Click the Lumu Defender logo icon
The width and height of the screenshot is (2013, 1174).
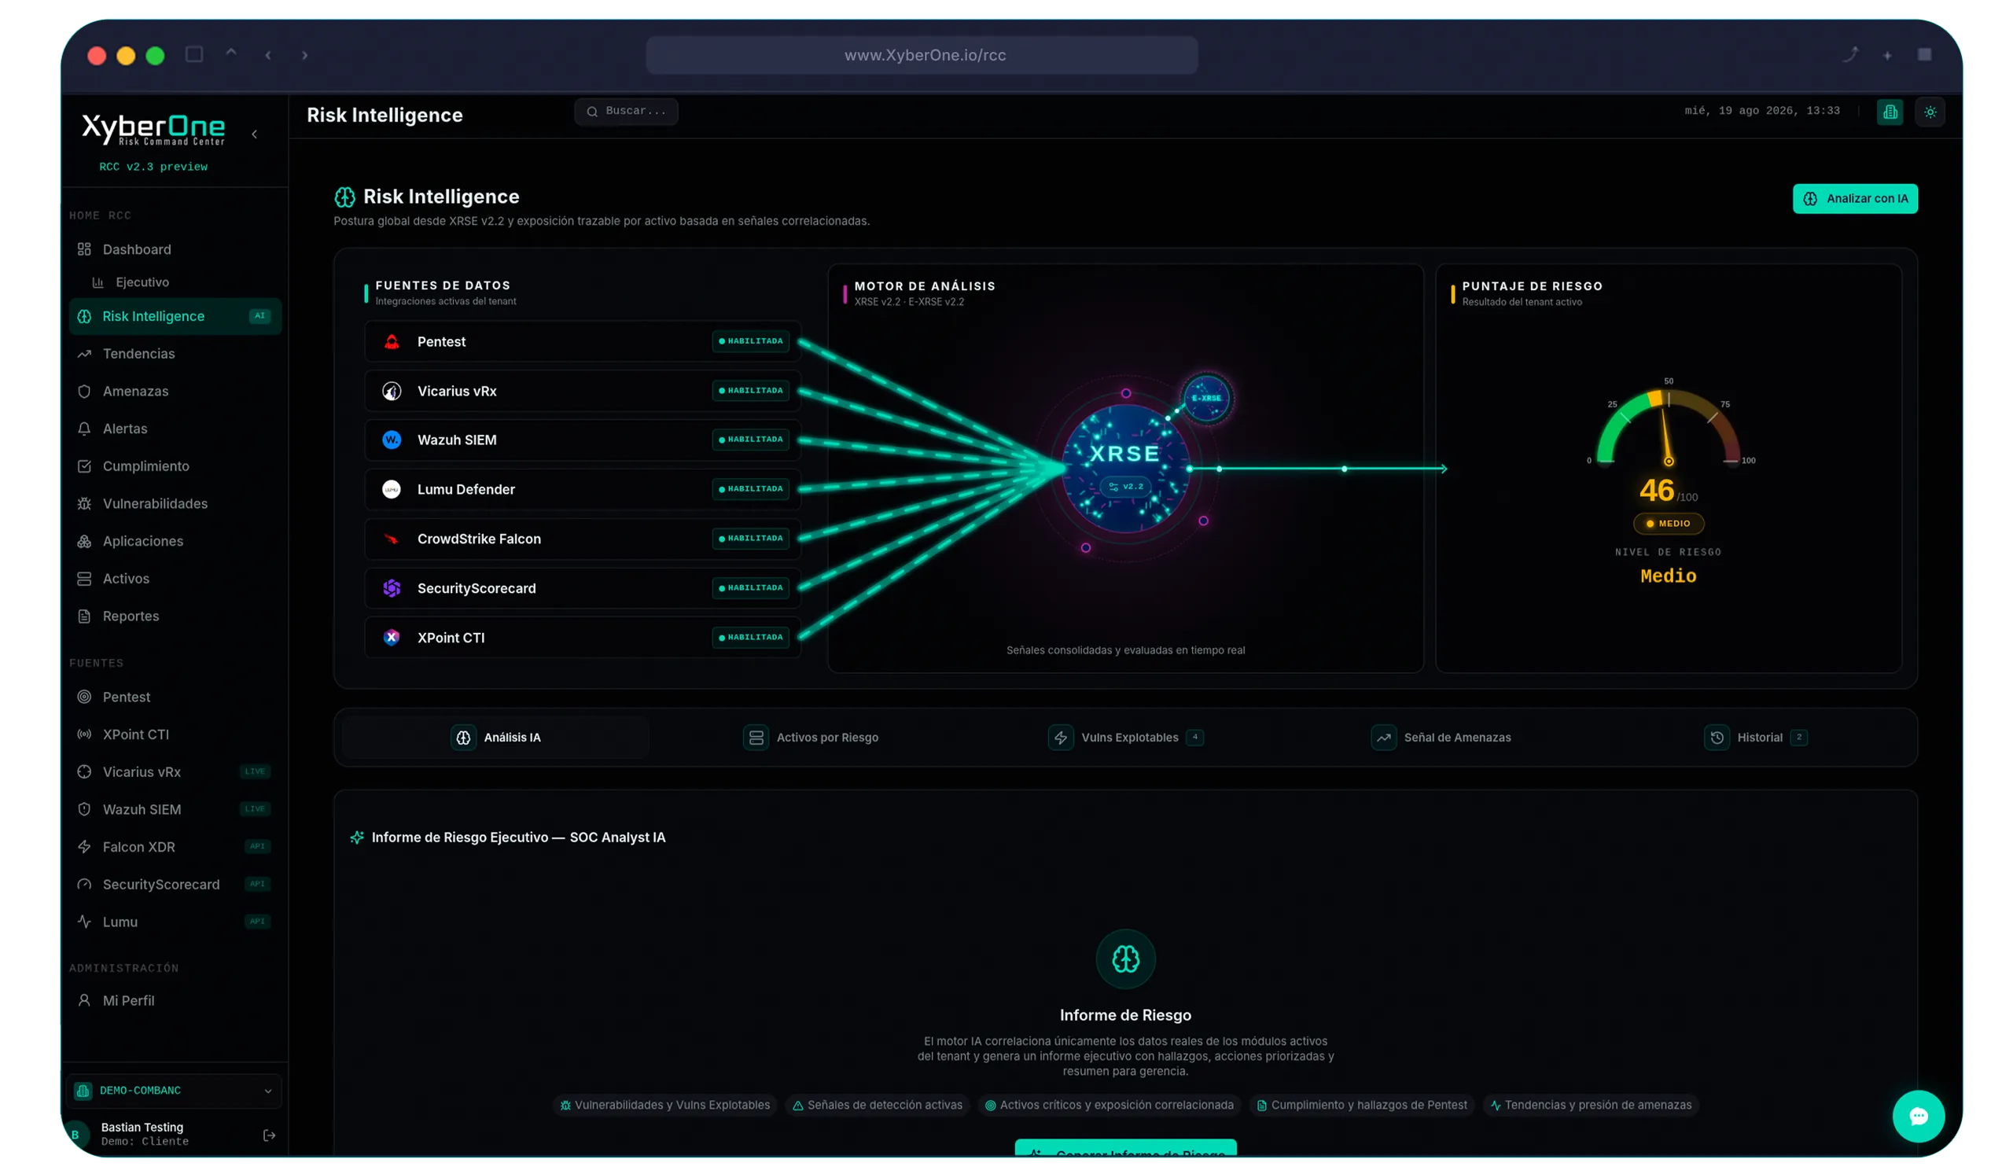coord(392,490)
